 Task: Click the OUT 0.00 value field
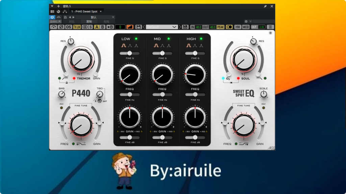point(262,27)
